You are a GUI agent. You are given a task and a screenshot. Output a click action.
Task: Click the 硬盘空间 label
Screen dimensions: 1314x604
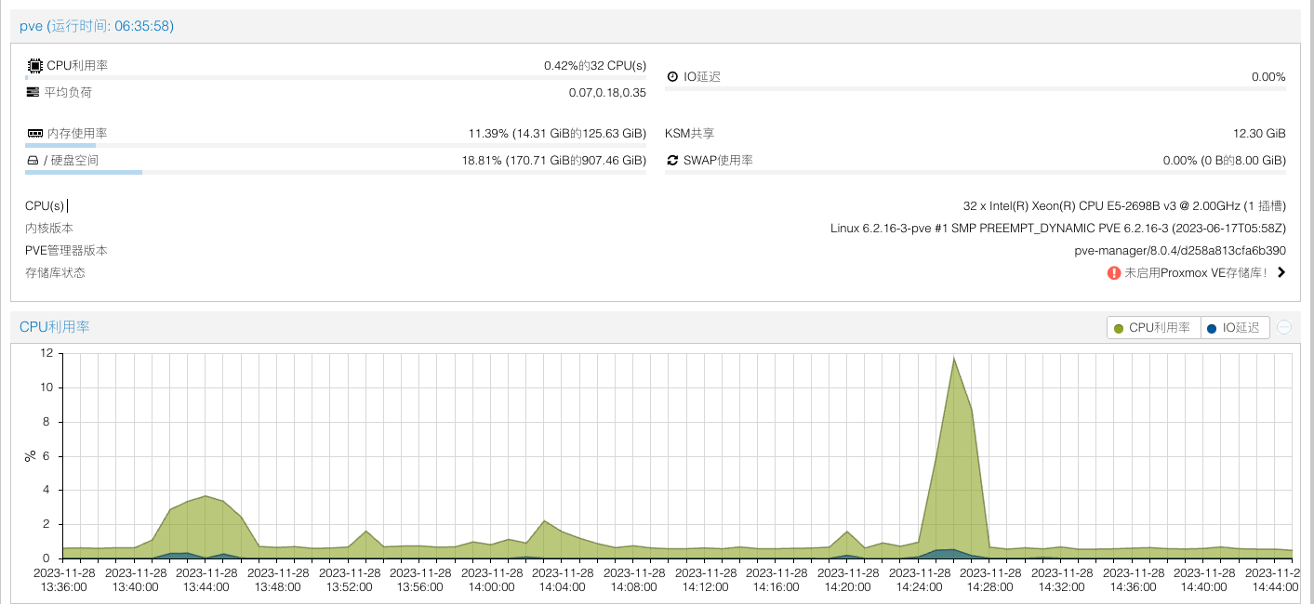point(74,161)
